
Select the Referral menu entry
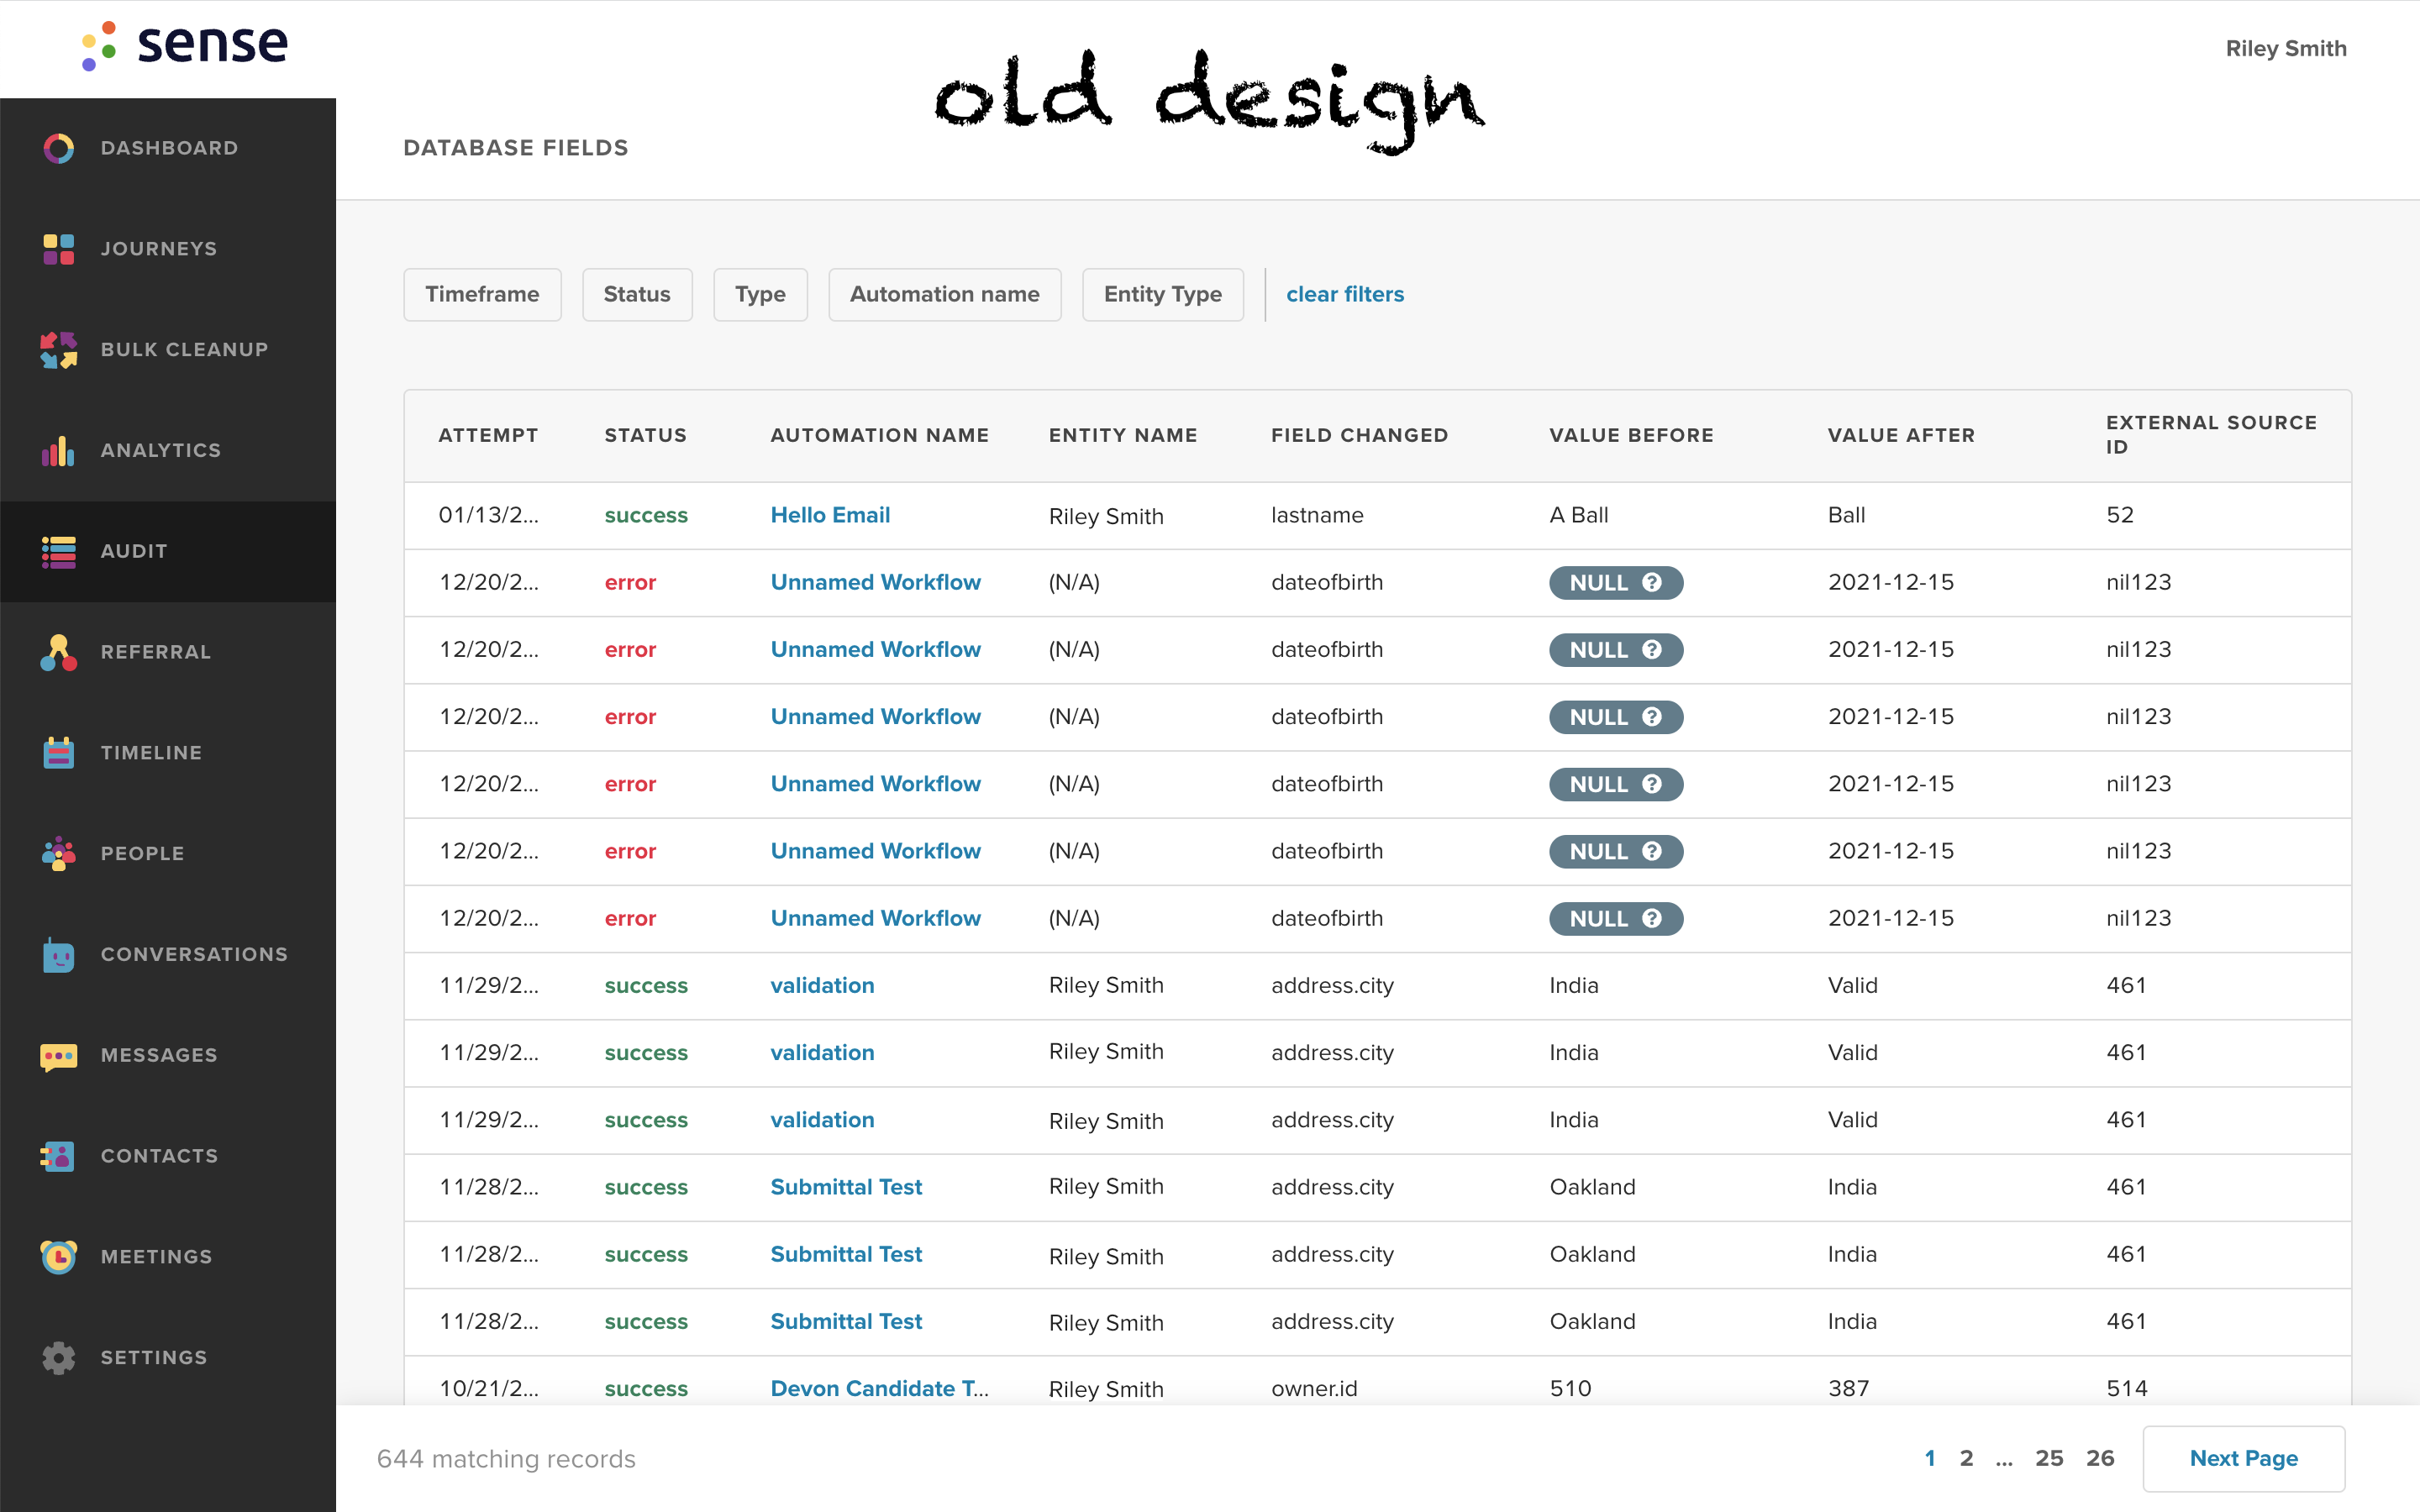[x=168, y=652]
